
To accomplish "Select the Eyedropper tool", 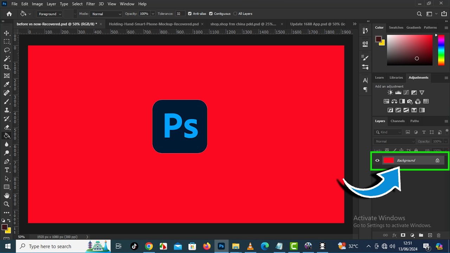I will [6, 84].
